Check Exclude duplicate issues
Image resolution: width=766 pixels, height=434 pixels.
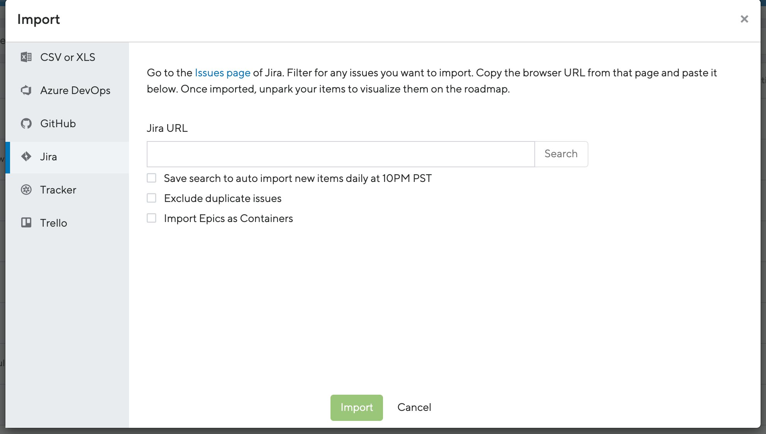pyautogui.click(x=151, y=198)
